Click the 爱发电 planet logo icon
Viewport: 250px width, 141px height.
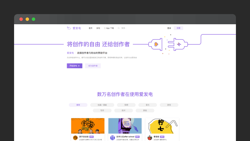[x=69, y=28]
